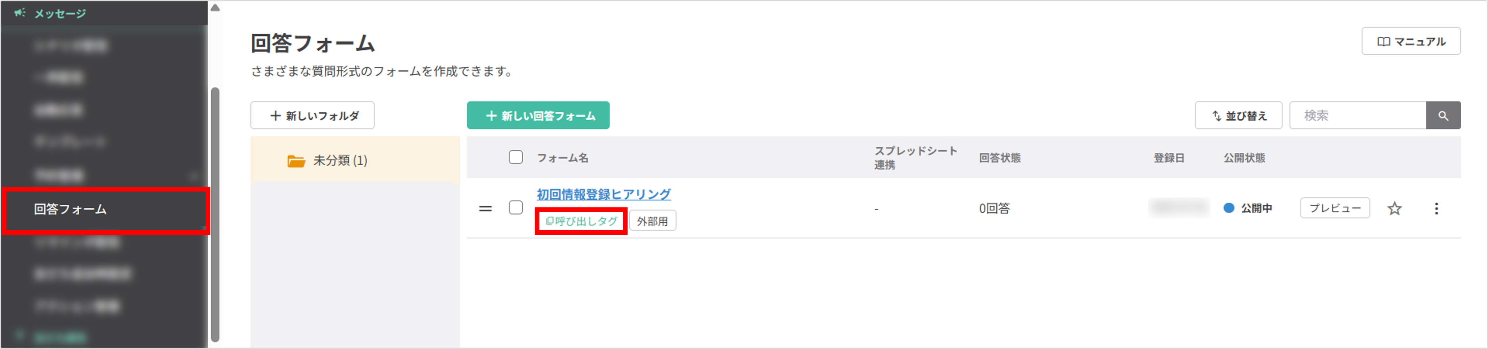Screen dimensions: 1488x349
Task: Click inside the 検索 search field
Action: [1363, 115]
